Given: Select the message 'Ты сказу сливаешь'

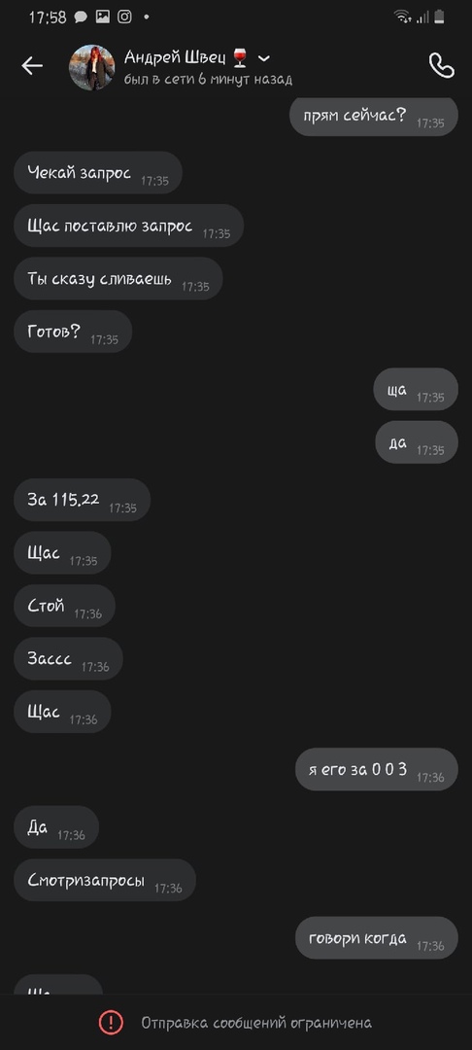Looking at the screenshot, I should pos(118,279).
